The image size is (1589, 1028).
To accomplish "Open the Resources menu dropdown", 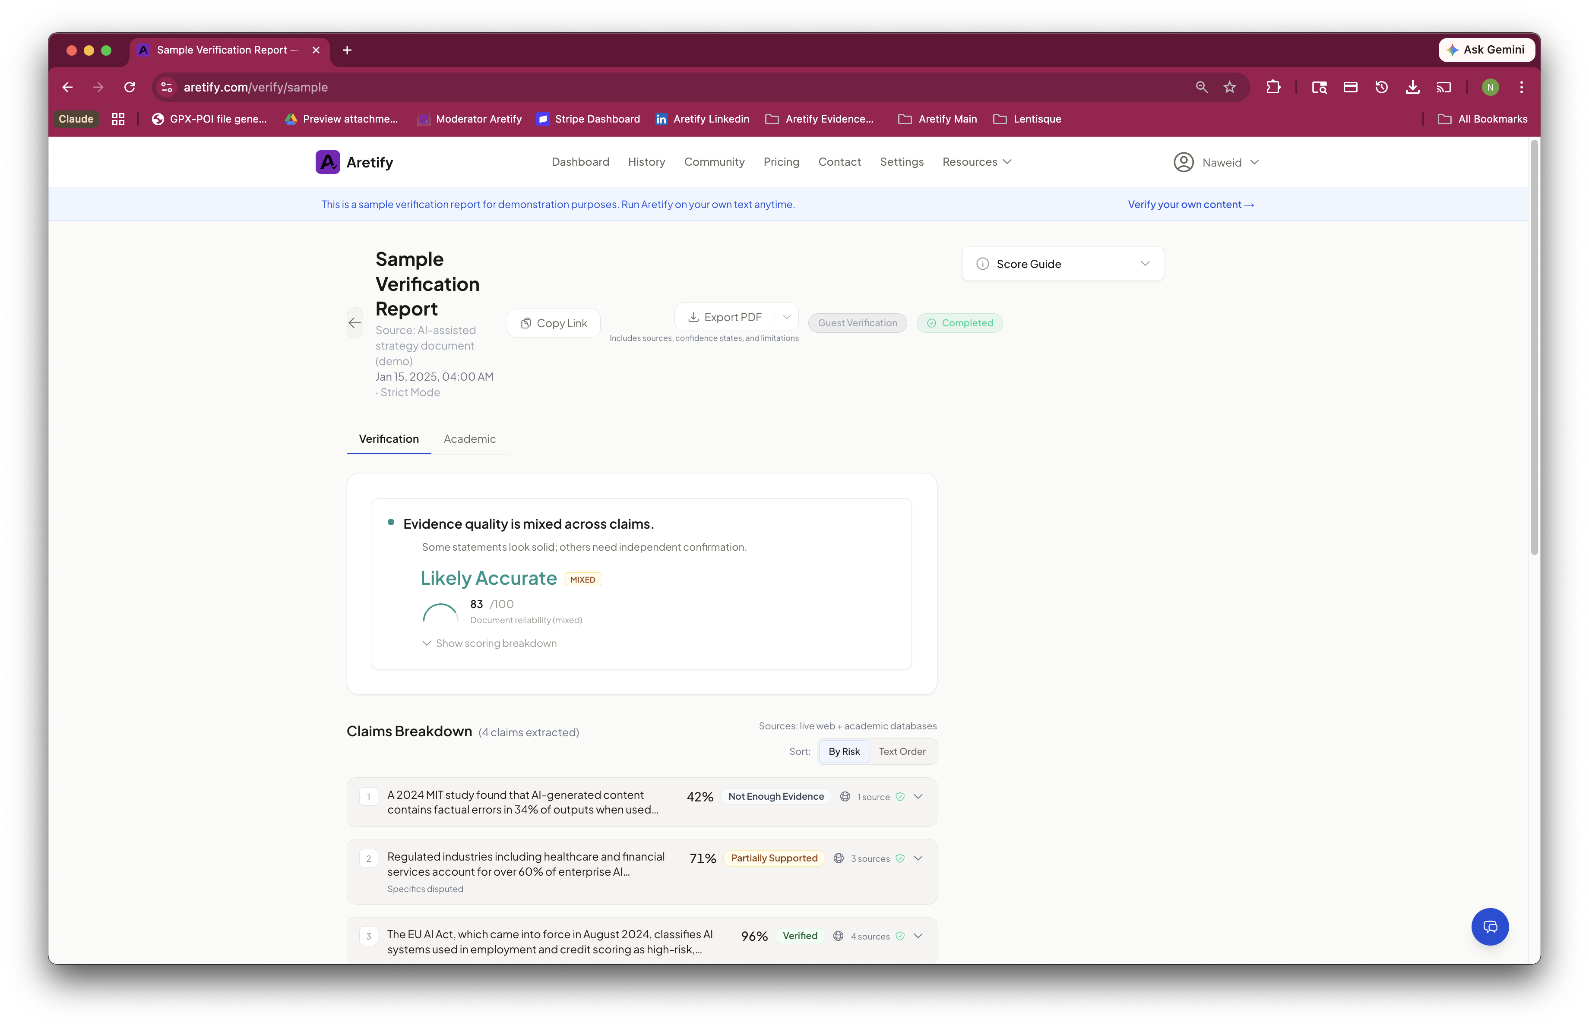I will click(x=977, y=162).
